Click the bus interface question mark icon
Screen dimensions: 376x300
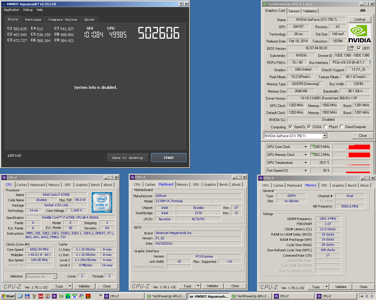point(370,62)
